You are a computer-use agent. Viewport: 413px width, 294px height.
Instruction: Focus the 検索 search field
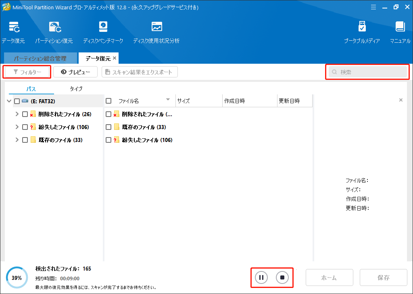(368, 72)
